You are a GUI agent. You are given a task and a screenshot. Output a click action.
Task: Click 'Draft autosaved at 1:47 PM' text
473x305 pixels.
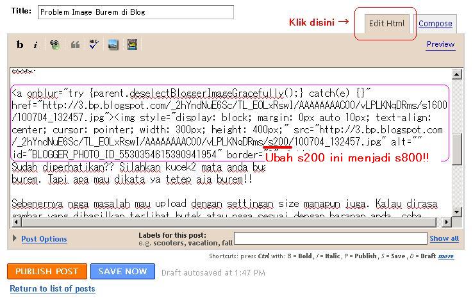point(213,273)
